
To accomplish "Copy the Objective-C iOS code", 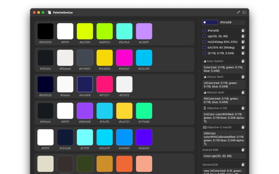I will click(x=243, y=108).
